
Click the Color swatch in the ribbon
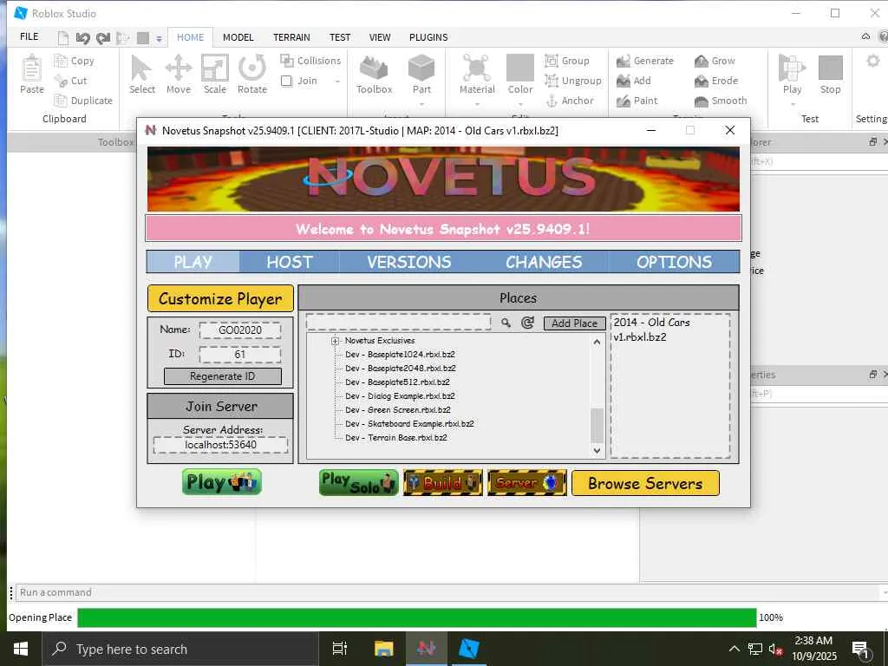click(x=520, y=68)
